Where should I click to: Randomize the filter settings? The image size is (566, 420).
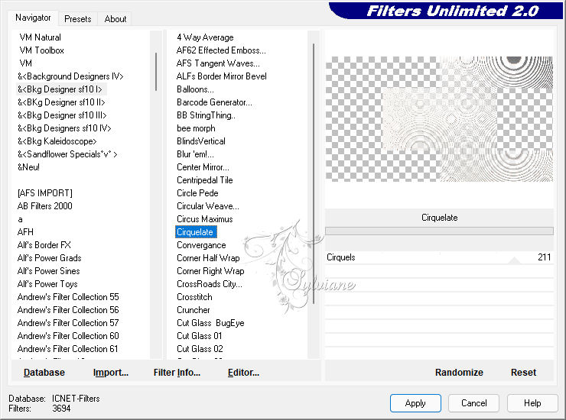click(x=459, y=373)
